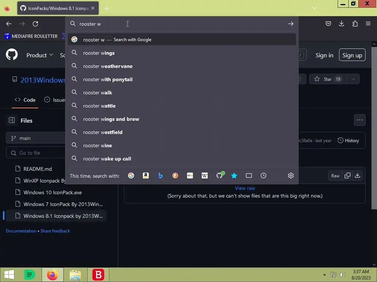
Task: Select suggestion rooster walk
Action: 182,93
